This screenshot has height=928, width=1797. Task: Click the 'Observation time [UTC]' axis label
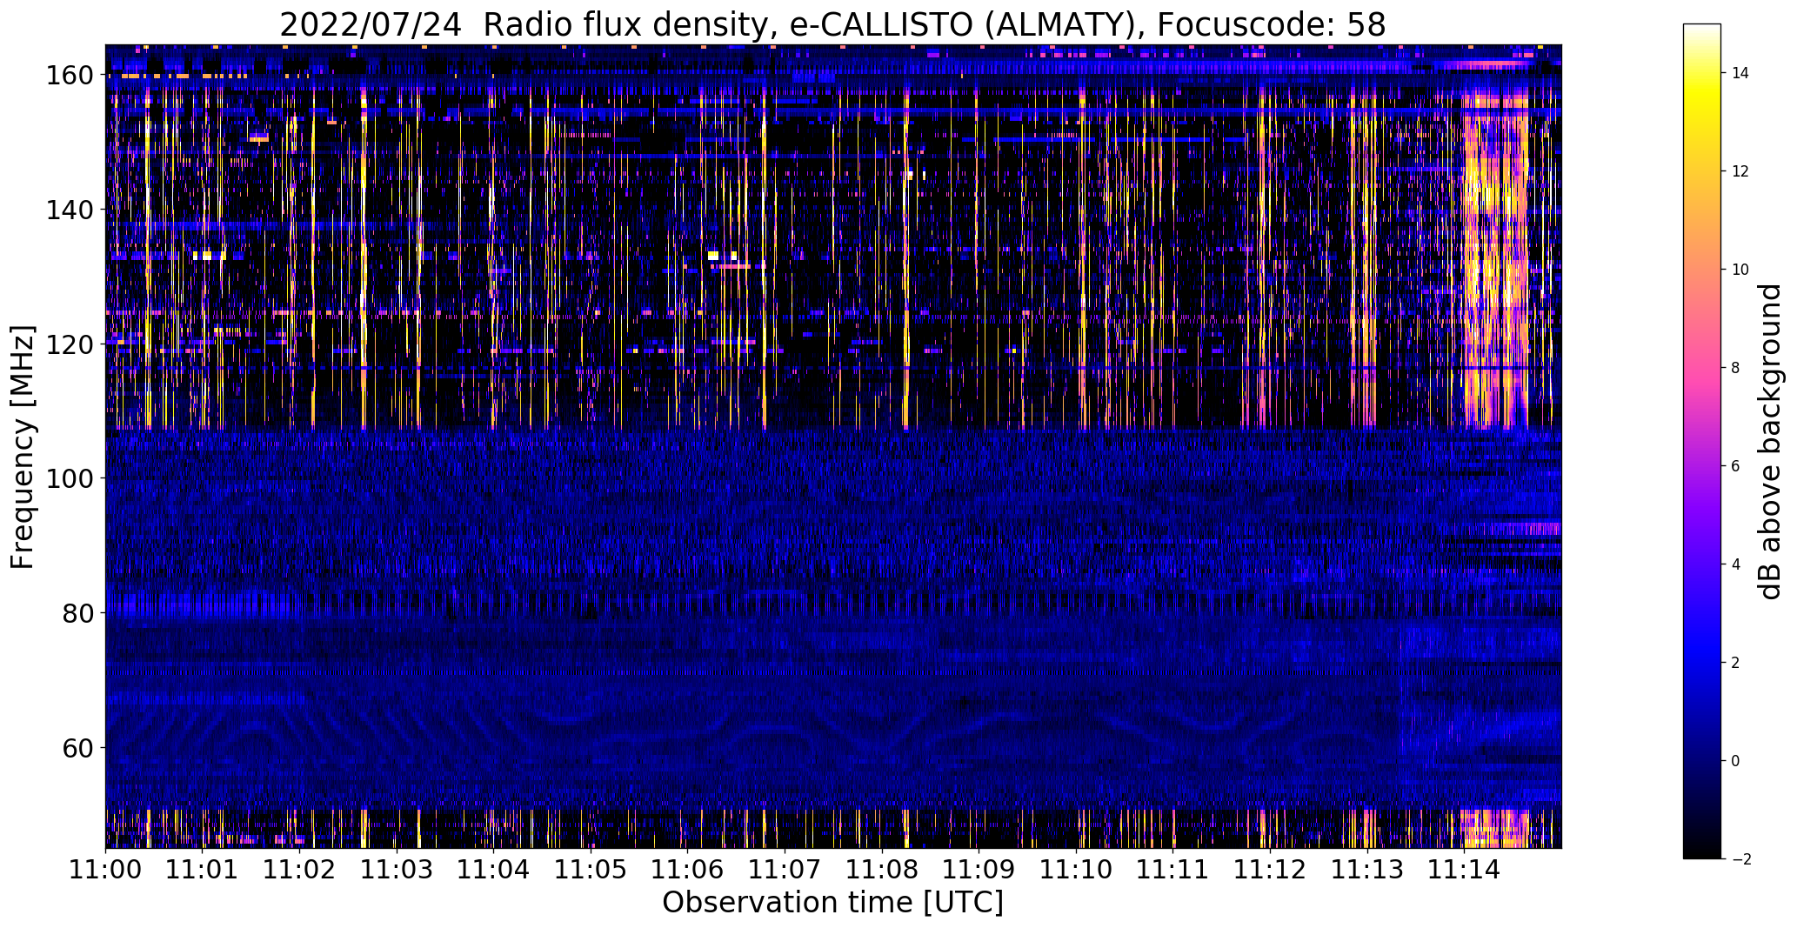coord(832,903)
